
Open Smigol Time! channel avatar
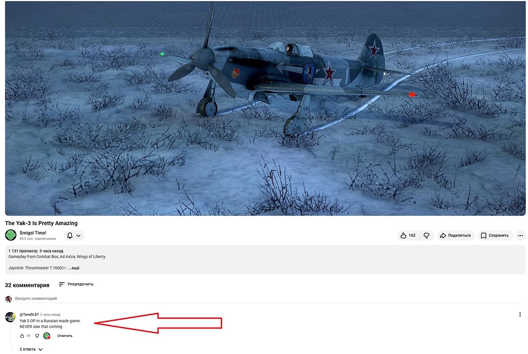point(11,235)
